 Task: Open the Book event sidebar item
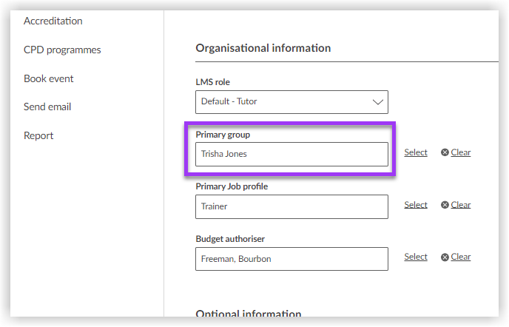click(x=48, y=78)
